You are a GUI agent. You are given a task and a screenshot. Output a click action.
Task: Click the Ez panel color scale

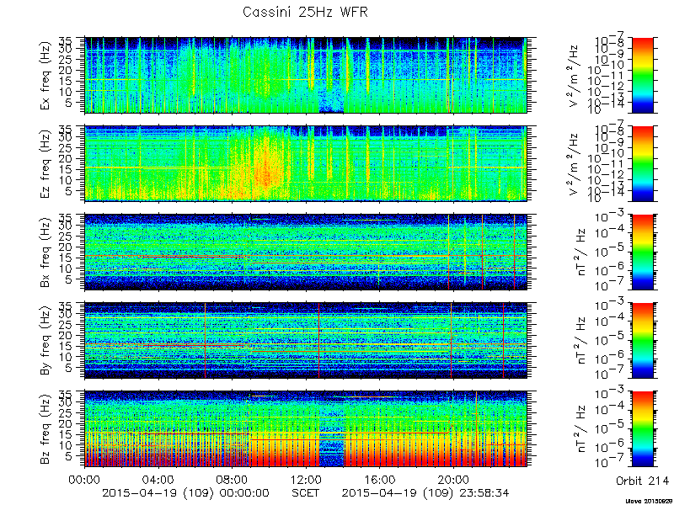pyautogui.click(x=643, y=163)
